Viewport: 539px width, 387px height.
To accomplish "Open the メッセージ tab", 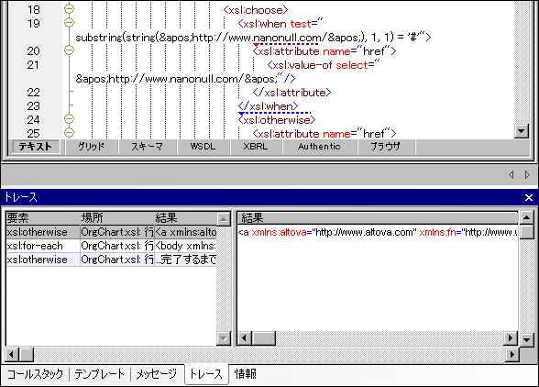I will 157,374.
